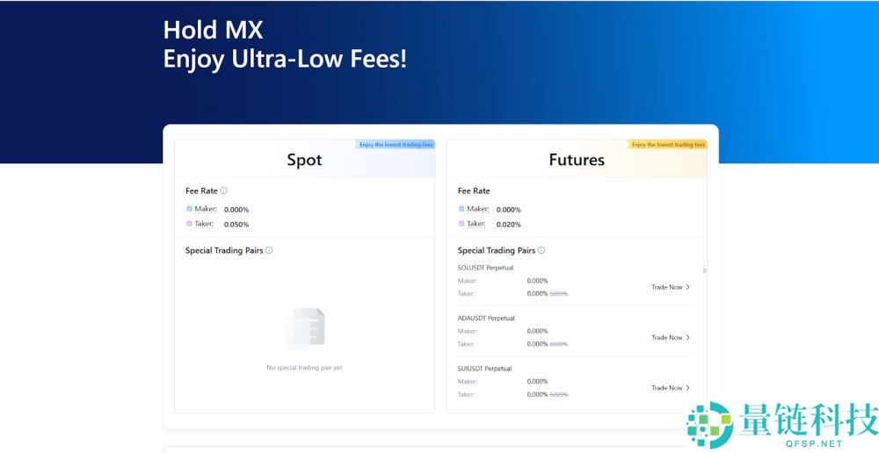879x453 pixels.
Task: Click the purple Taker icon in Spot panel
Action: pos(189,224)
